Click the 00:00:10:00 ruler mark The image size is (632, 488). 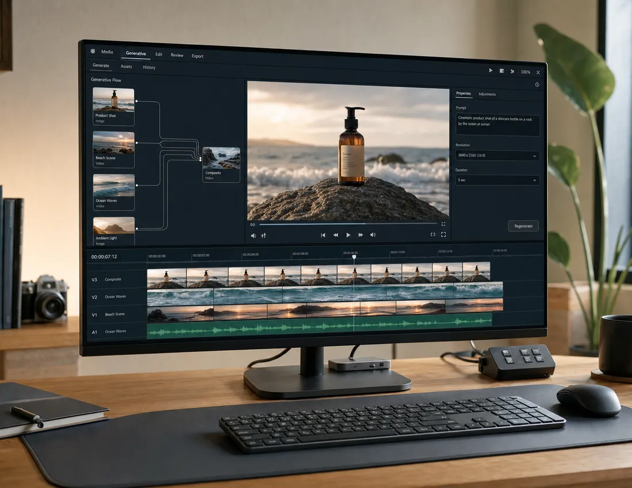(398, 252)
